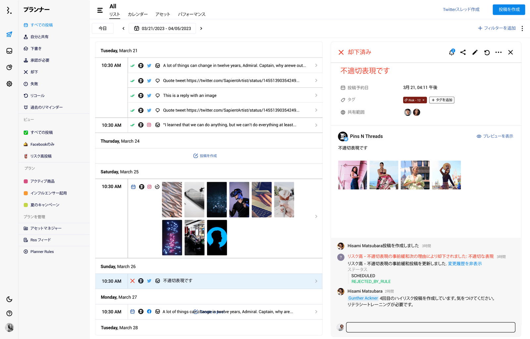530x339 pixels.
Task: Open the three-dot more options in detail panel
Action: click(498, 52)
